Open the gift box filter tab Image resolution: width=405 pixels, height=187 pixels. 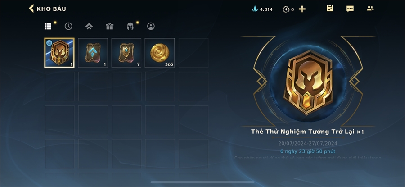(x=109, y=26)
